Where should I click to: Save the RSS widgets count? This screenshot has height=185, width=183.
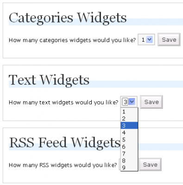(150, 165)
